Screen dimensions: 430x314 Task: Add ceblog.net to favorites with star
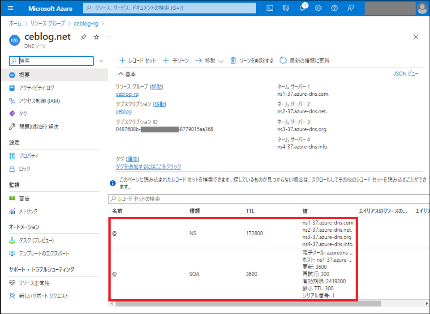[96, 37]
